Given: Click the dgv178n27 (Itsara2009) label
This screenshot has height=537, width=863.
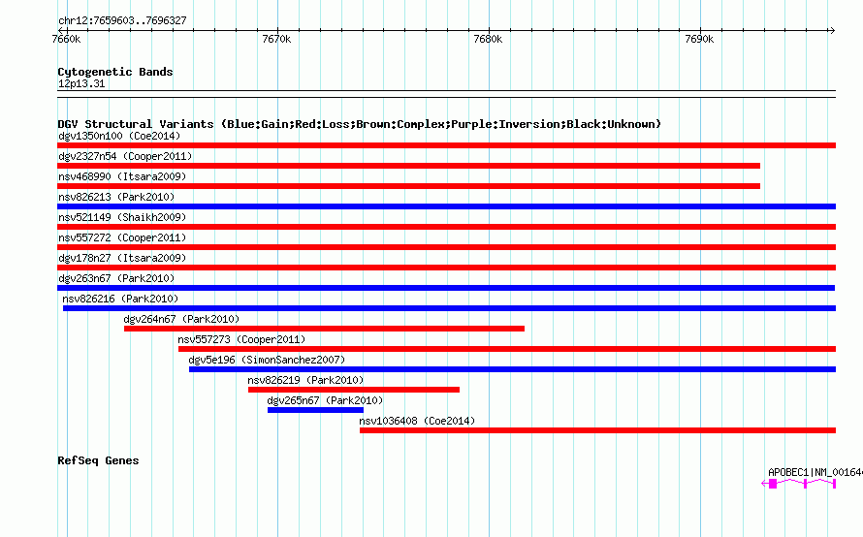Looking at the screenshot, I should point(122,258).
